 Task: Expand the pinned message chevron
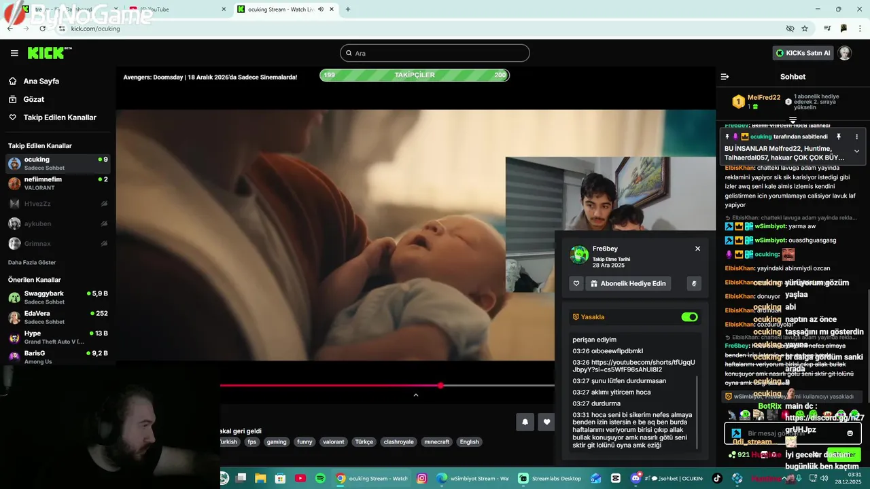(x=856, y=151)
